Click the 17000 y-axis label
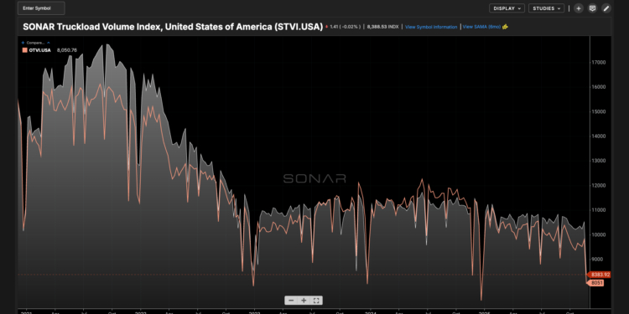Image resolution: width=629 pixels, height=314 pixels. pos(599,63)
